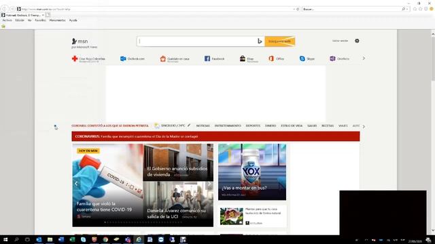Screen dimensions: 435x244
Task: Open the OneNote shortcut
Action: (x=340, y=59)
